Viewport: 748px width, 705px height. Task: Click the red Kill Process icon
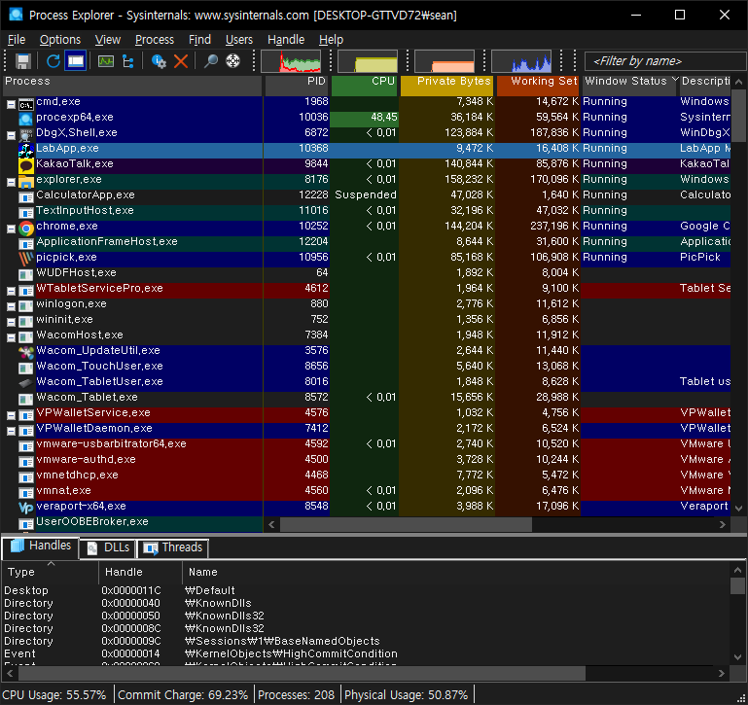tap(181, 61)
